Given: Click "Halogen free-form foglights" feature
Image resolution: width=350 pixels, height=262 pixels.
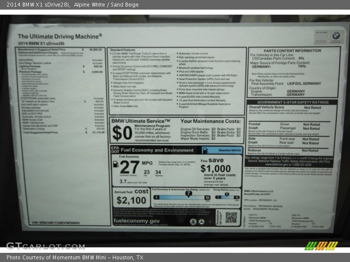Looking at the screenshot, I should coord(128,83).
